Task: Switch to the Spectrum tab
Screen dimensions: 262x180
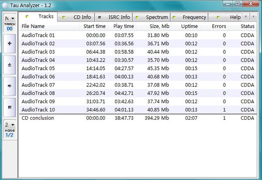Action: pos(152,17)
